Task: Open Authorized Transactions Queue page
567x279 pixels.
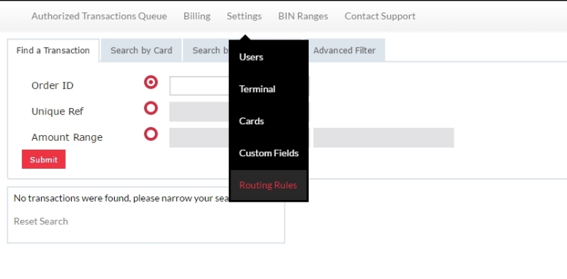Action: click(x=99, y=16)
